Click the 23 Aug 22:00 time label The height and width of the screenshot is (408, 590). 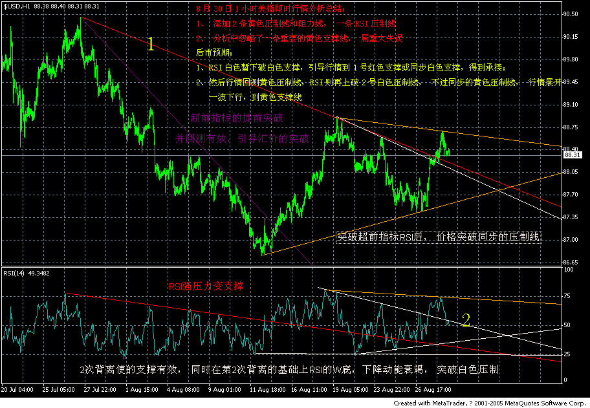(391, 390)
